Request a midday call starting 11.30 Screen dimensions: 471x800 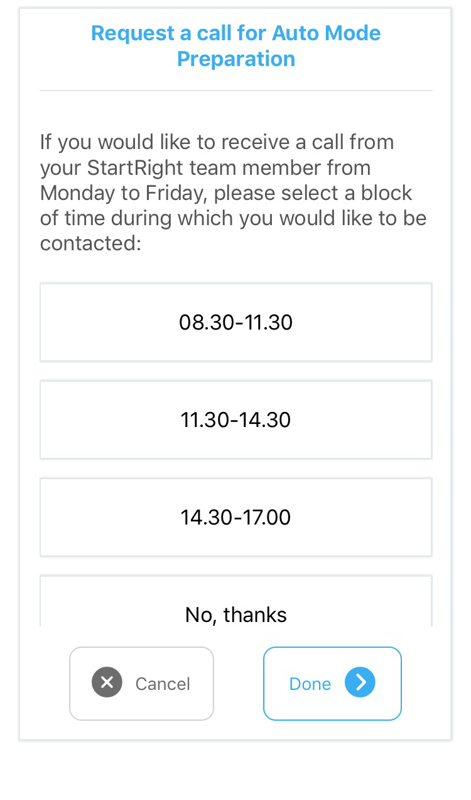(235, 419)
